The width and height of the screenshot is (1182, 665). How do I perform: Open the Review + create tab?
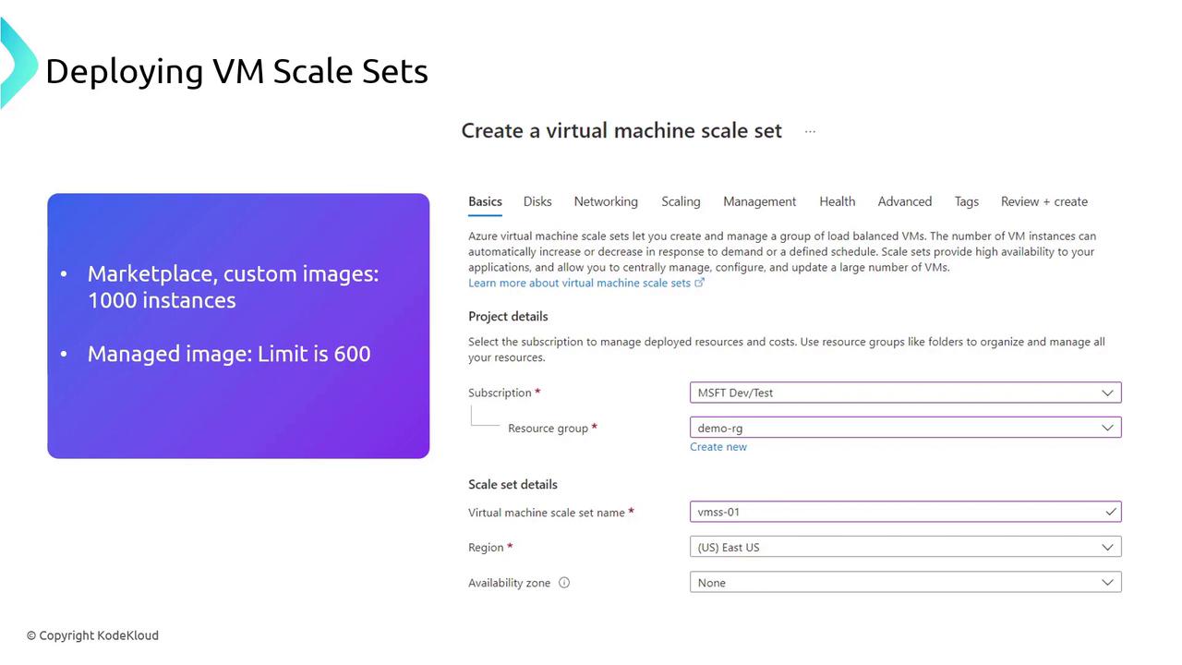[x=1043, y=201]
